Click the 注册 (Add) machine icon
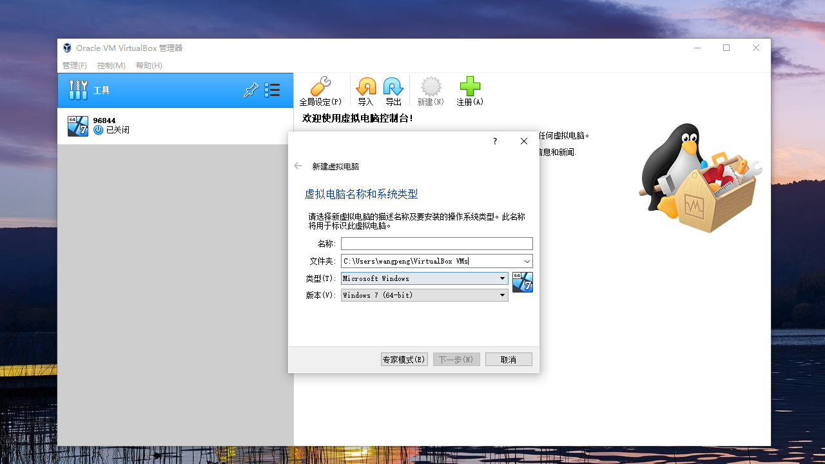 pos(469,90)
